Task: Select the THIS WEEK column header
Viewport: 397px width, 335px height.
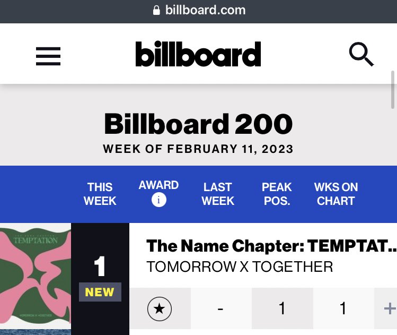Action: coord(100,194)
